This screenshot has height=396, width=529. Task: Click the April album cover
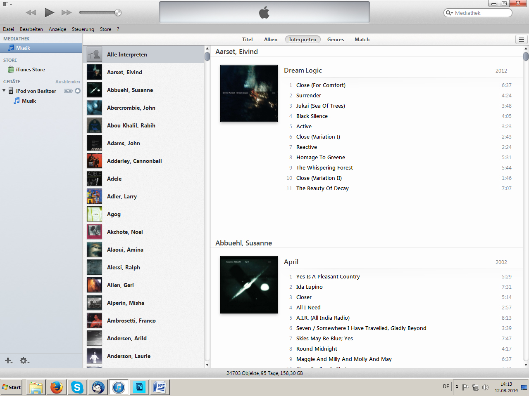[x=249, y=285]
